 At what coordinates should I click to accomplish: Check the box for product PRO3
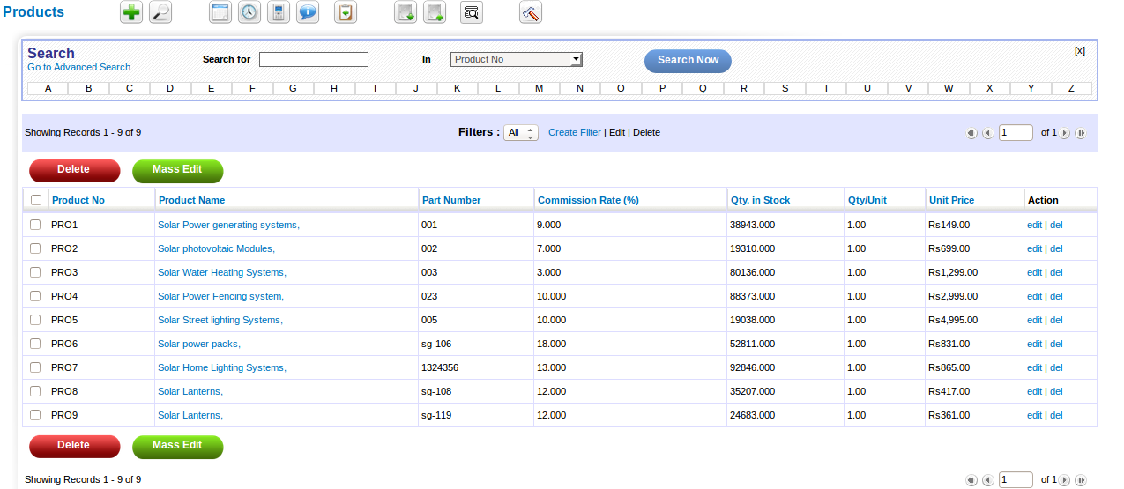(x=36, y=272)
